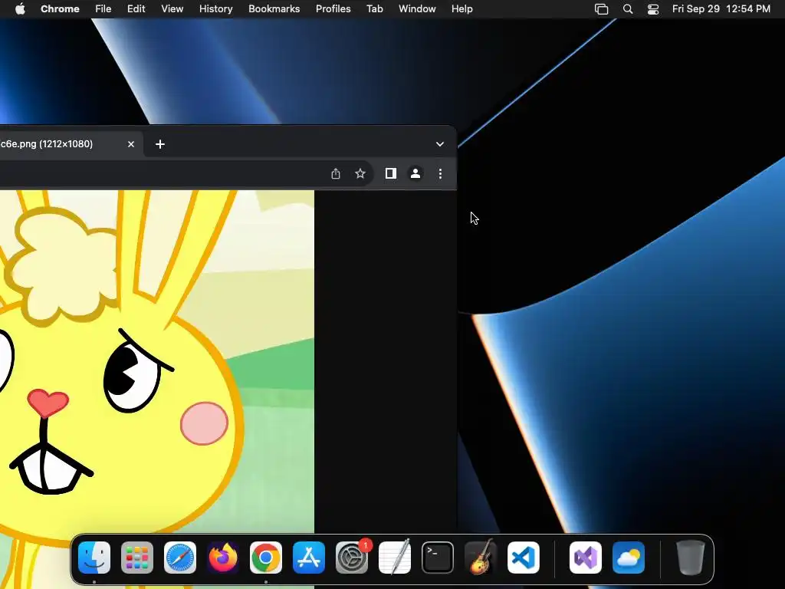Expand the tab search chevron
The width and height of the screenshot is (785, 589).
(440, 144)
